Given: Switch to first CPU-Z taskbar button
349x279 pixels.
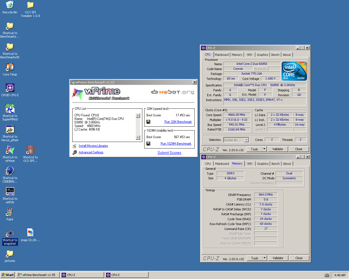Looking at the screenshot, I should 82,275.
